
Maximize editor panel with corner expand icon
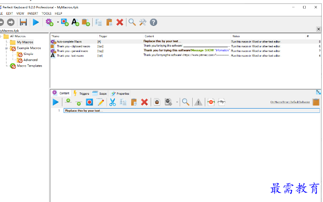tap(319, 92)
